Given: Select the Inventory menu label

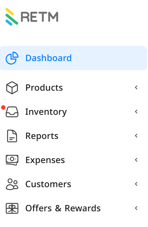Looking at the screenshot, I should (46, 112).
